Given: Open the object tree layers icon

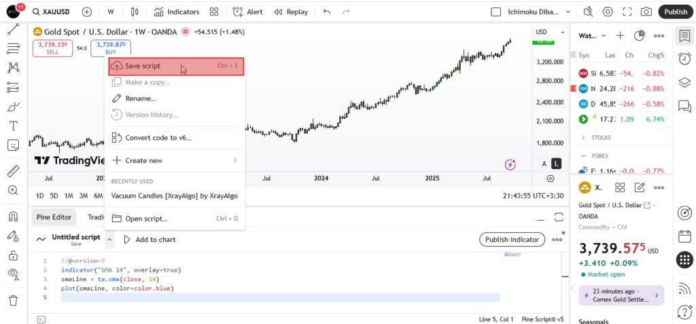Looking at the screenshot, I should click(x=684, y=82).
